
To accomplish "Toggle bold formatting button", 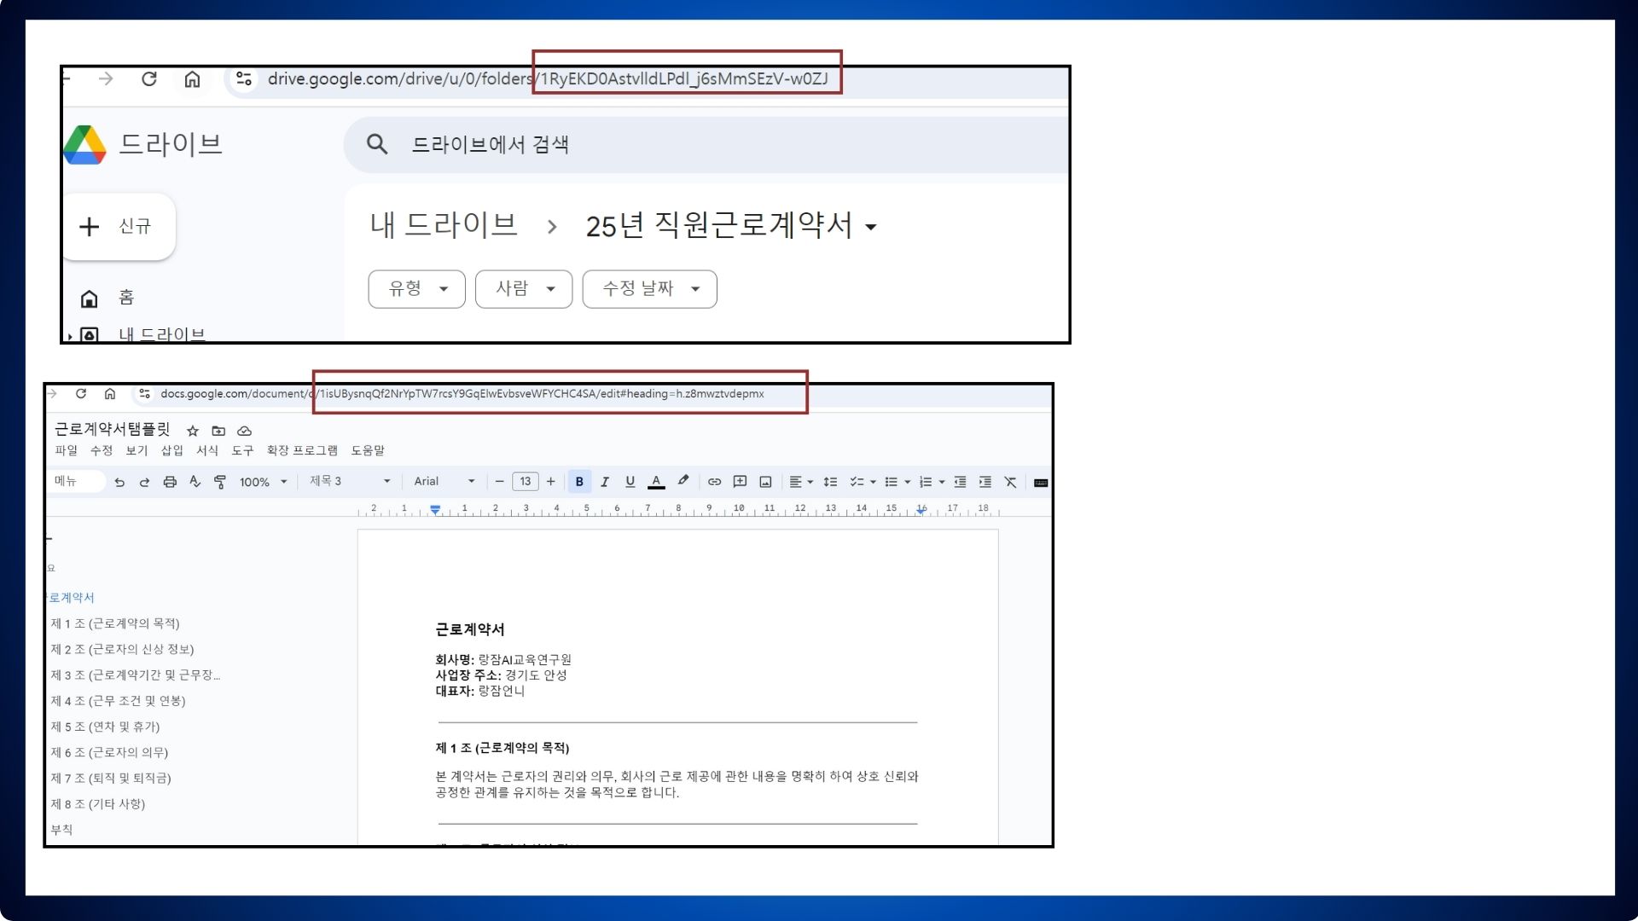I will click(x=579, y=482).
